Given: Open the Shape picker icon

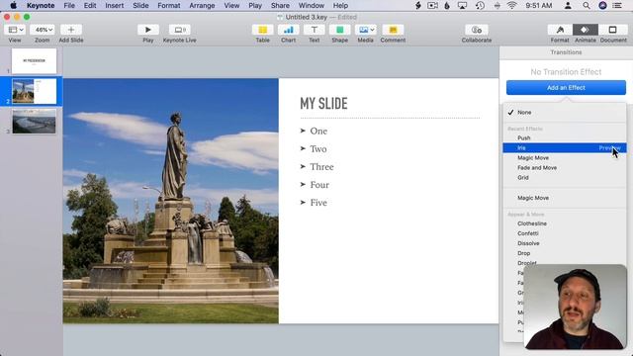Looking at the screenshot, I should (340, 30).
